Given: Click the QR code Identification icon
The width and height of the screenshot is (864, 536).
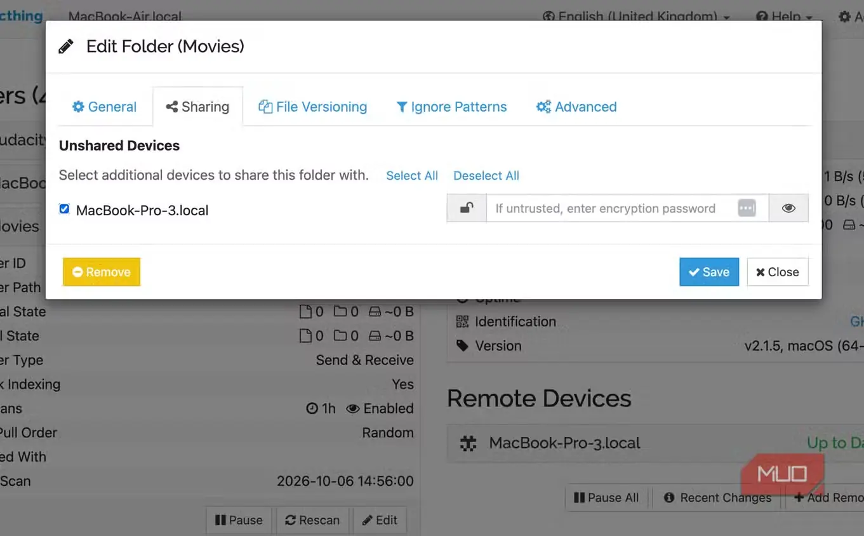Looking at the screenshot, I should click(x=462, y=321).
